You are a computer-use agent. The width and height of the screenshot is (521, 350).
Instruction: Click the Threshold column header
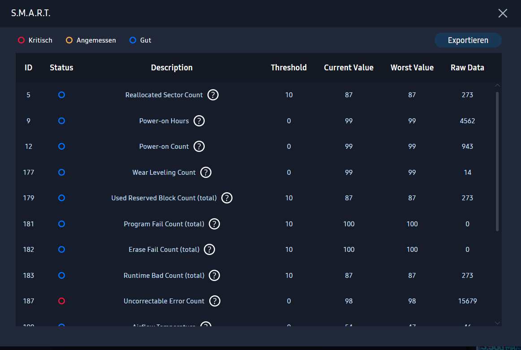click(x=289, y=68)
